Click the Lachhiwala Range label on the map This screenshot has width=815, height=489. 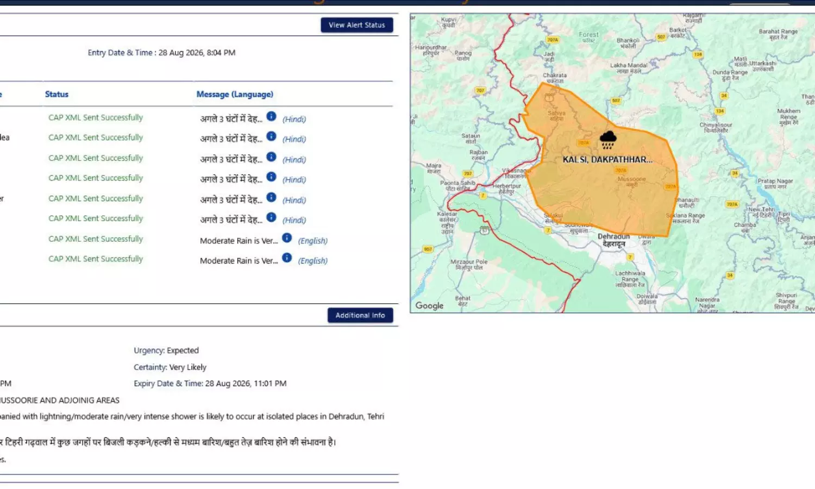[630, 279]
